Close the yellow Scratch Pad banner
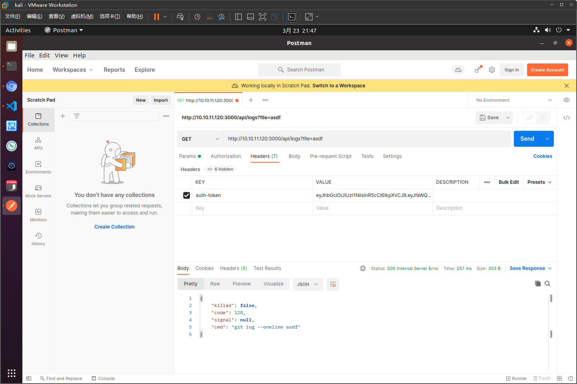The height and width of the screenshot is (384, 577). [x=567, y=86]
